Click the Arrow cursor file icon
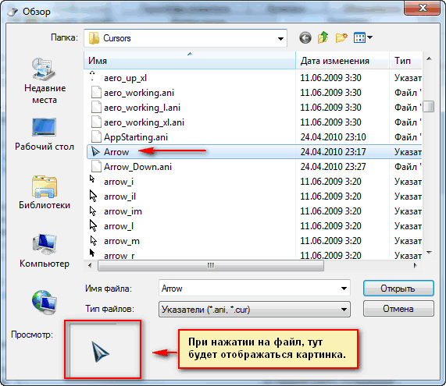446x386 pixels. tap(95, 152)
